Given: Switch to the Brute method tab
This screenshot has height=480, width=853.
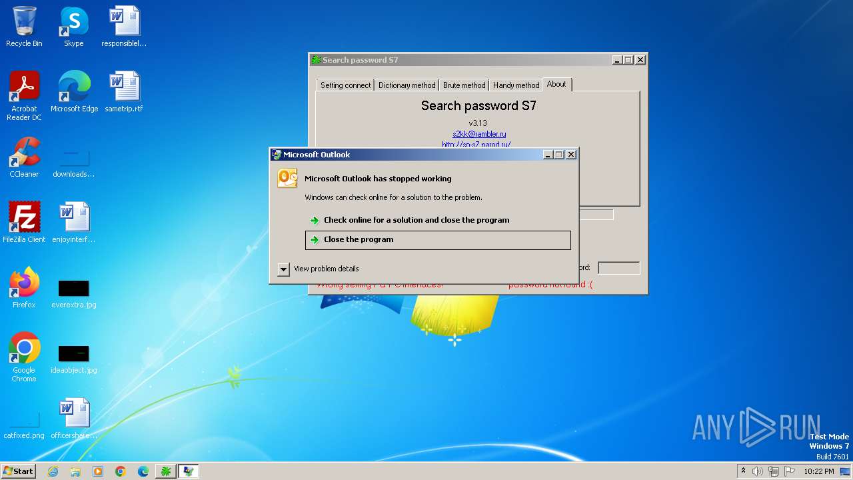Looking at the screenshot, I should [x=464, y=85].
